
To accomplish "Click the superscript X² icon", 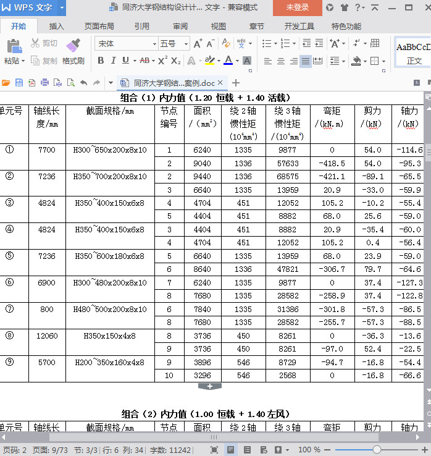I will pyautogui.click(x=162, y=61).
